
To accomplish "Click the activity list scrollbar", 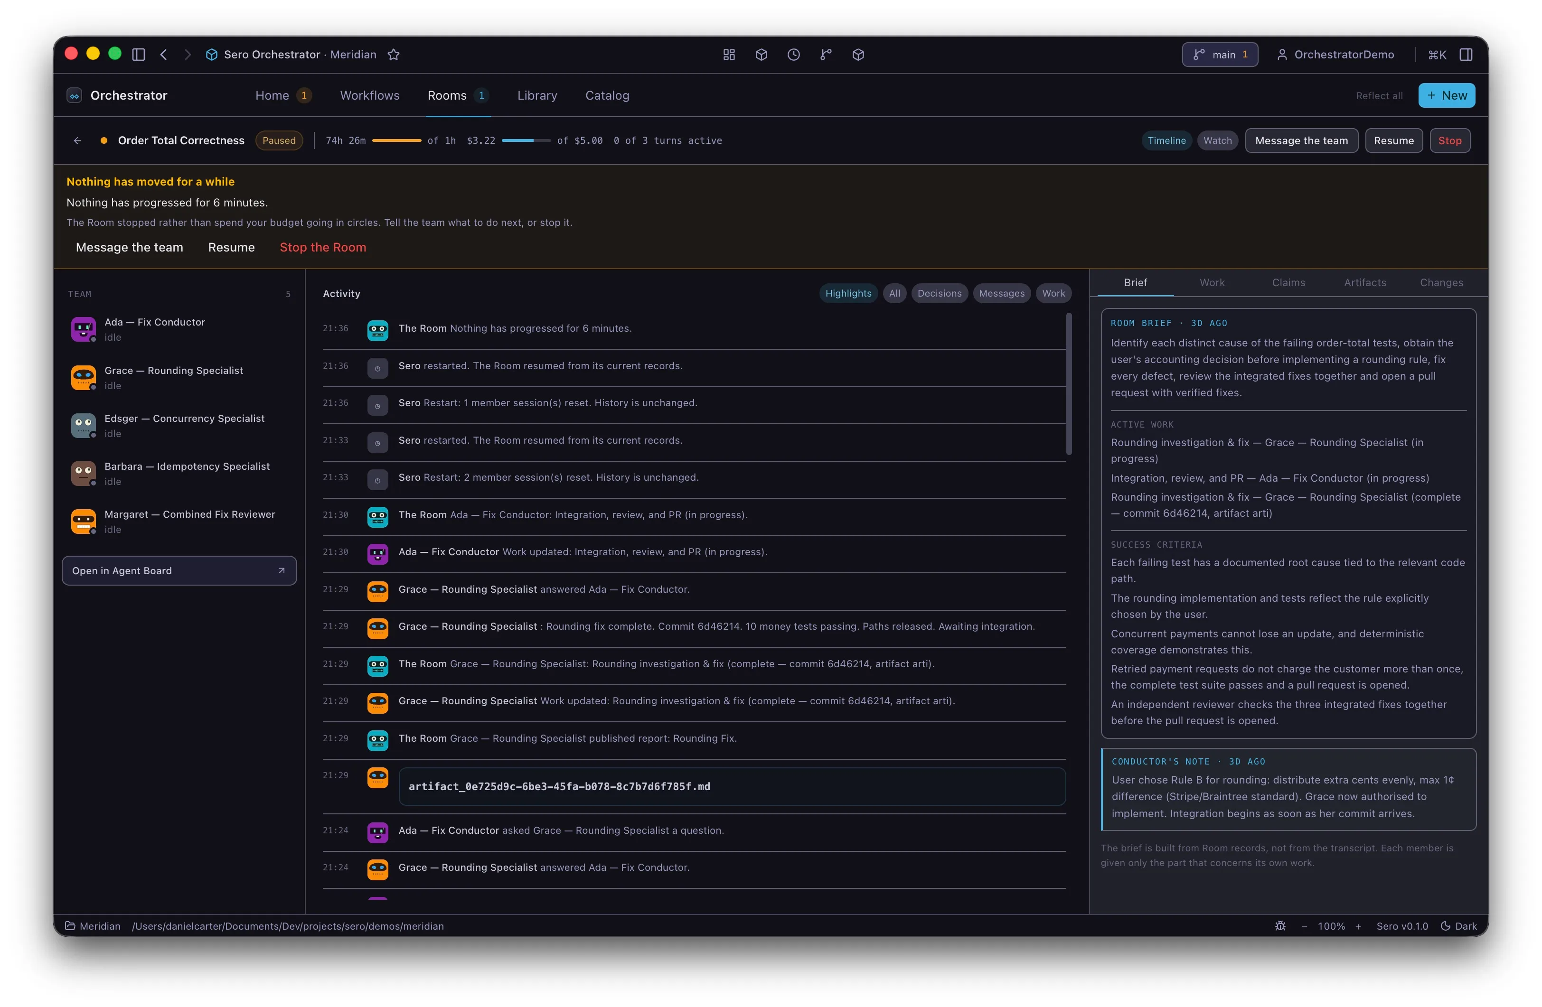I will 1068,384.
